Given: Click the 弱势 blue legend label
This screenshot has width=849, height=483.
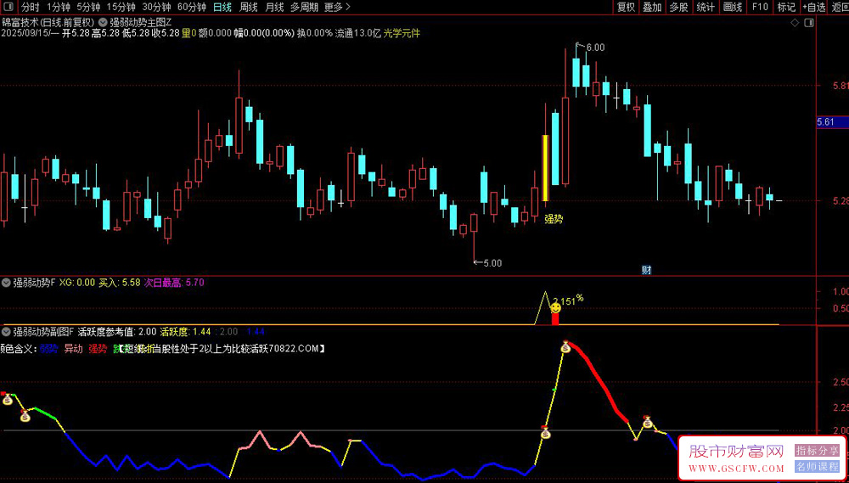Looking at the screenshot, I should click(x=49, y=349).
